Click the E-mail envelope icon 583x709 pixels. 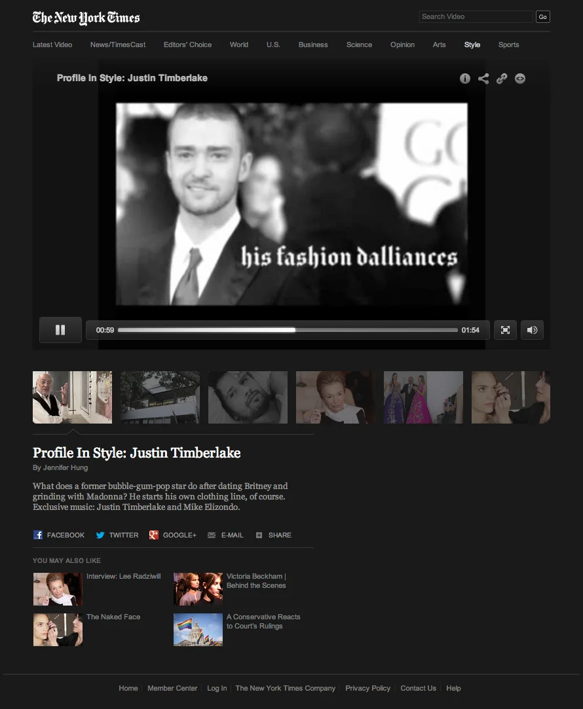coord(211,536)
